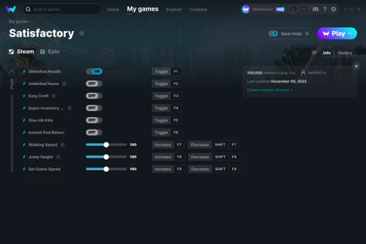Click Increase F9 hotkey for Game Speed
Viewport: 366px width, 244px height.
click(168, 169)
